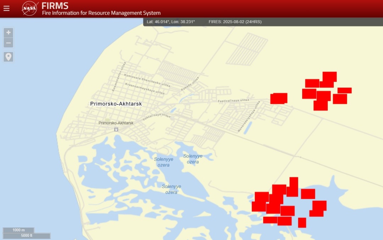The image size is (383, 240).
Task: Click the FIRMS title text
Action: click(x=55, y=6)
